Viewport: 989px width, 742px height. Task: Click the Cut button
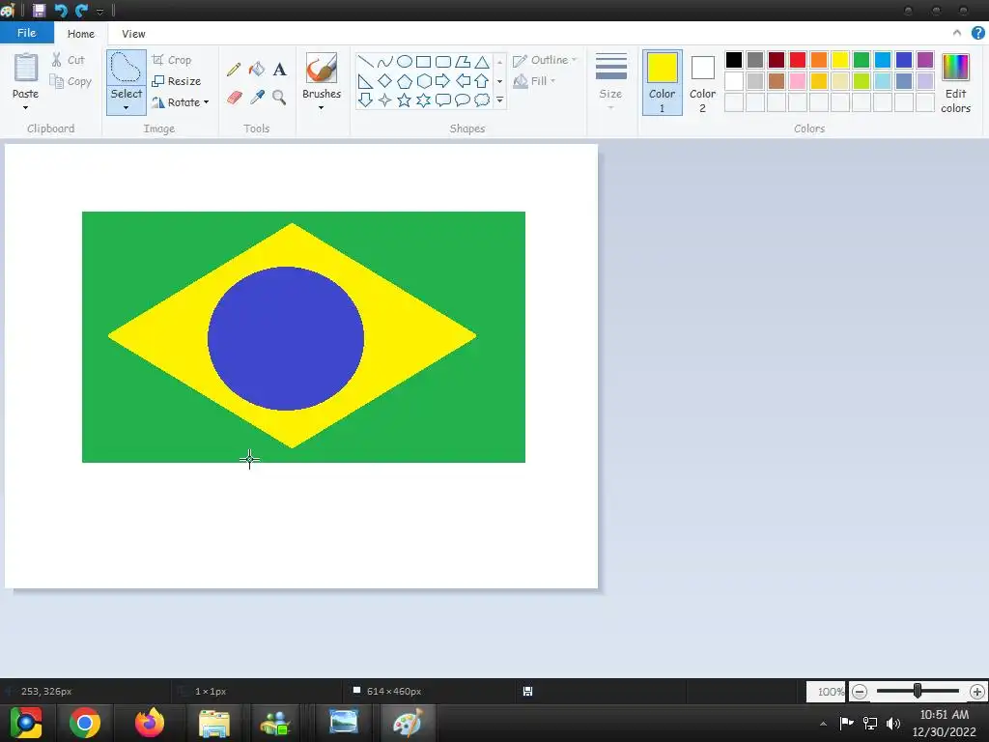coord(68,60)
